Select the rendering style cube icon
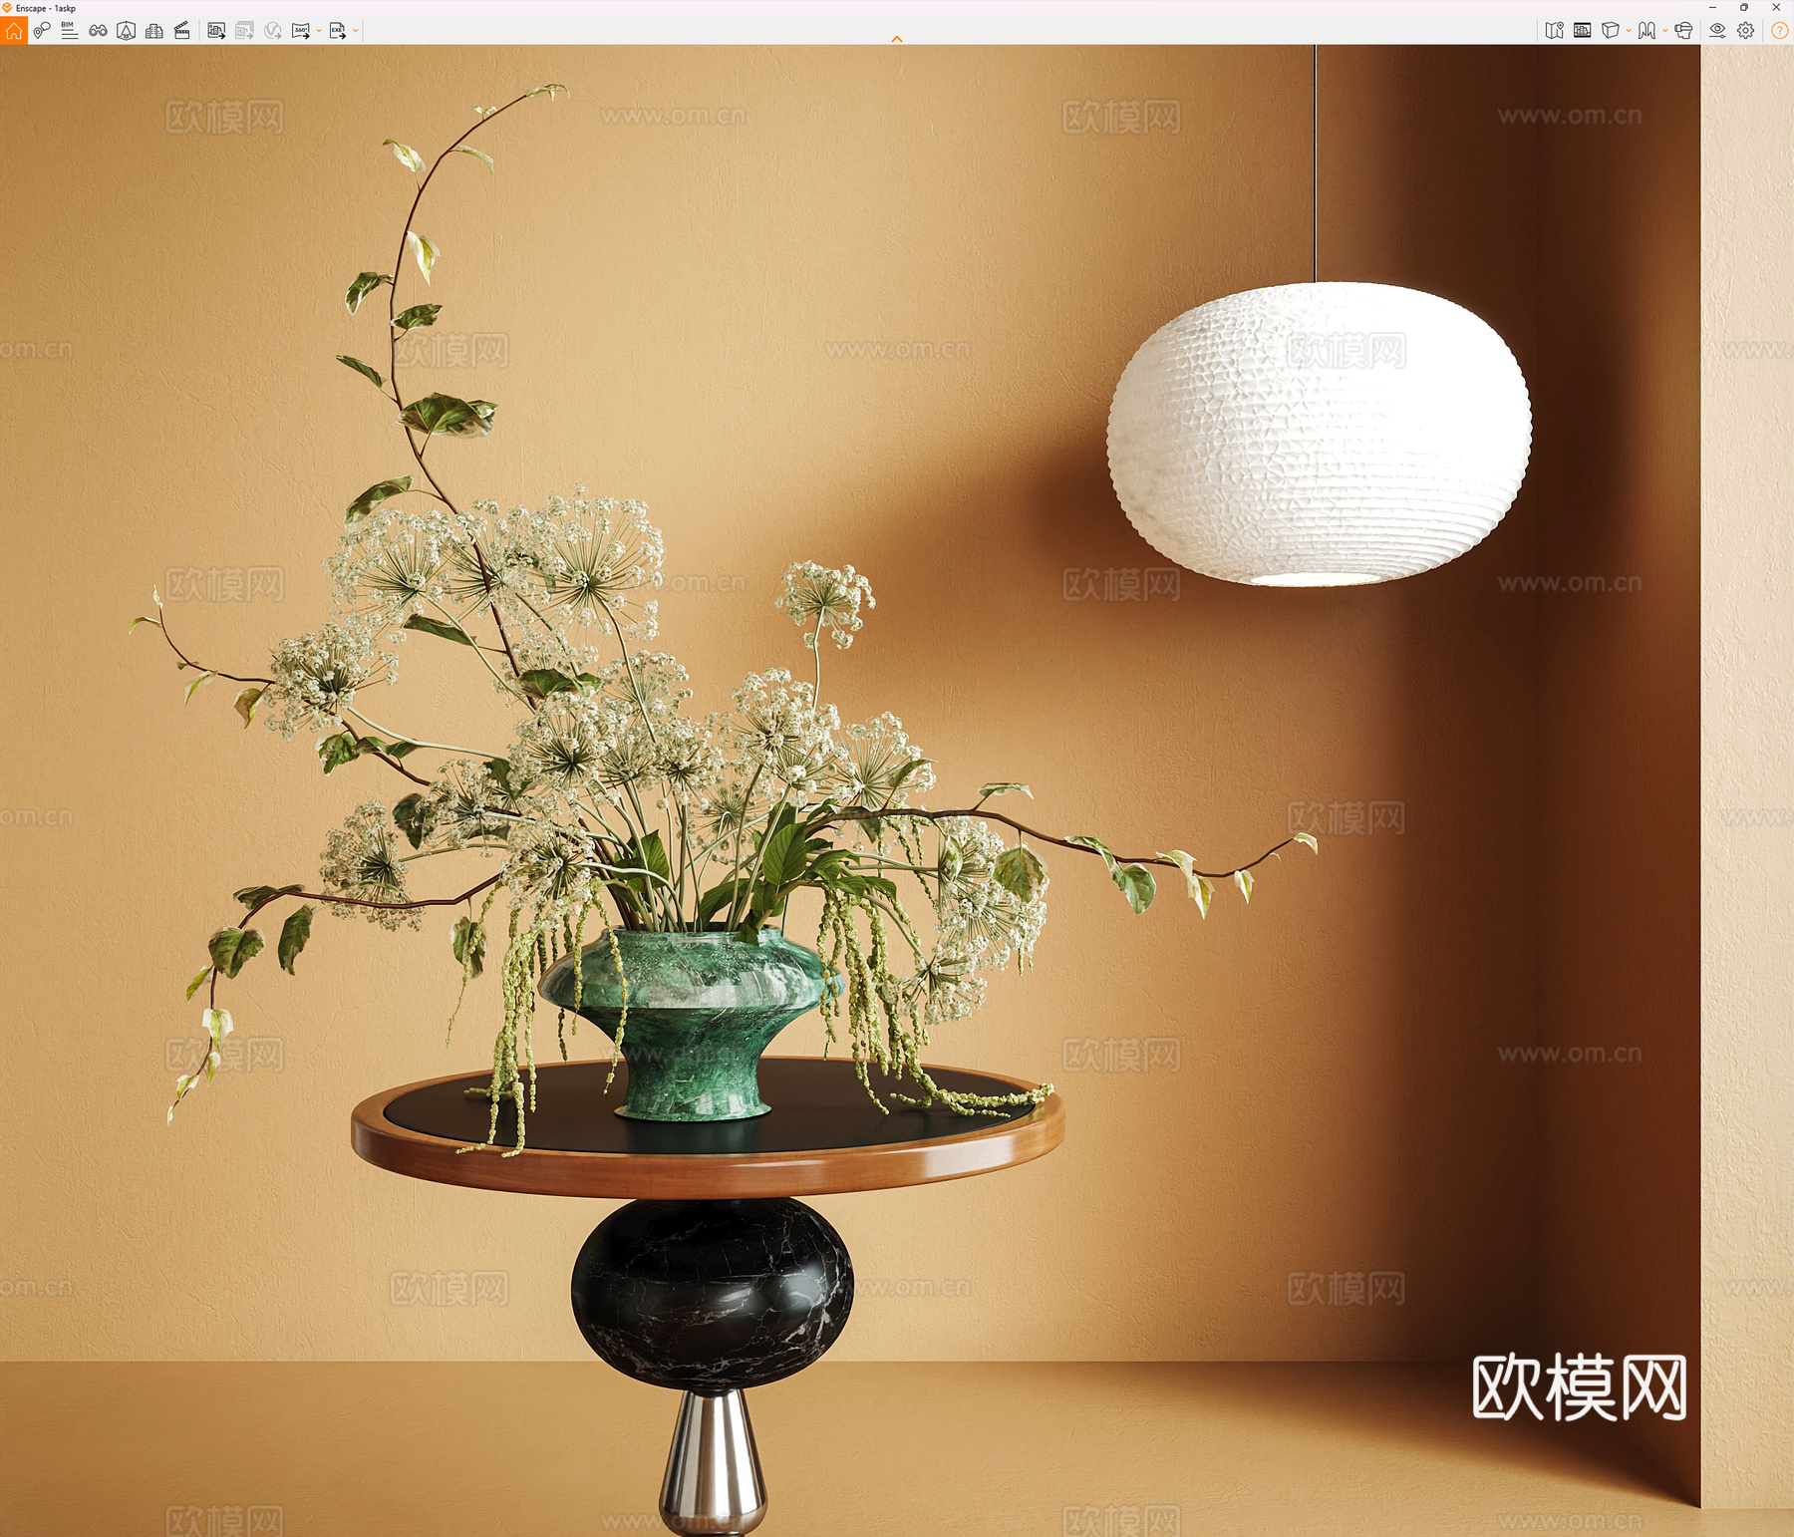 coord(1610,31)
